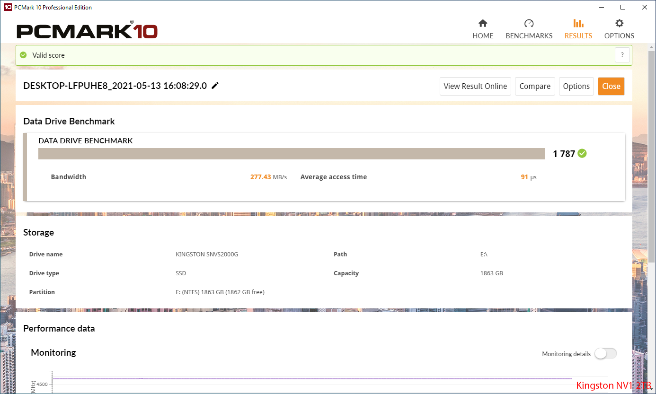Click drive name KINGSTON SNVS2000G
Image resolution: width=656 pixels, height=394 pixels.
point(207,254)
